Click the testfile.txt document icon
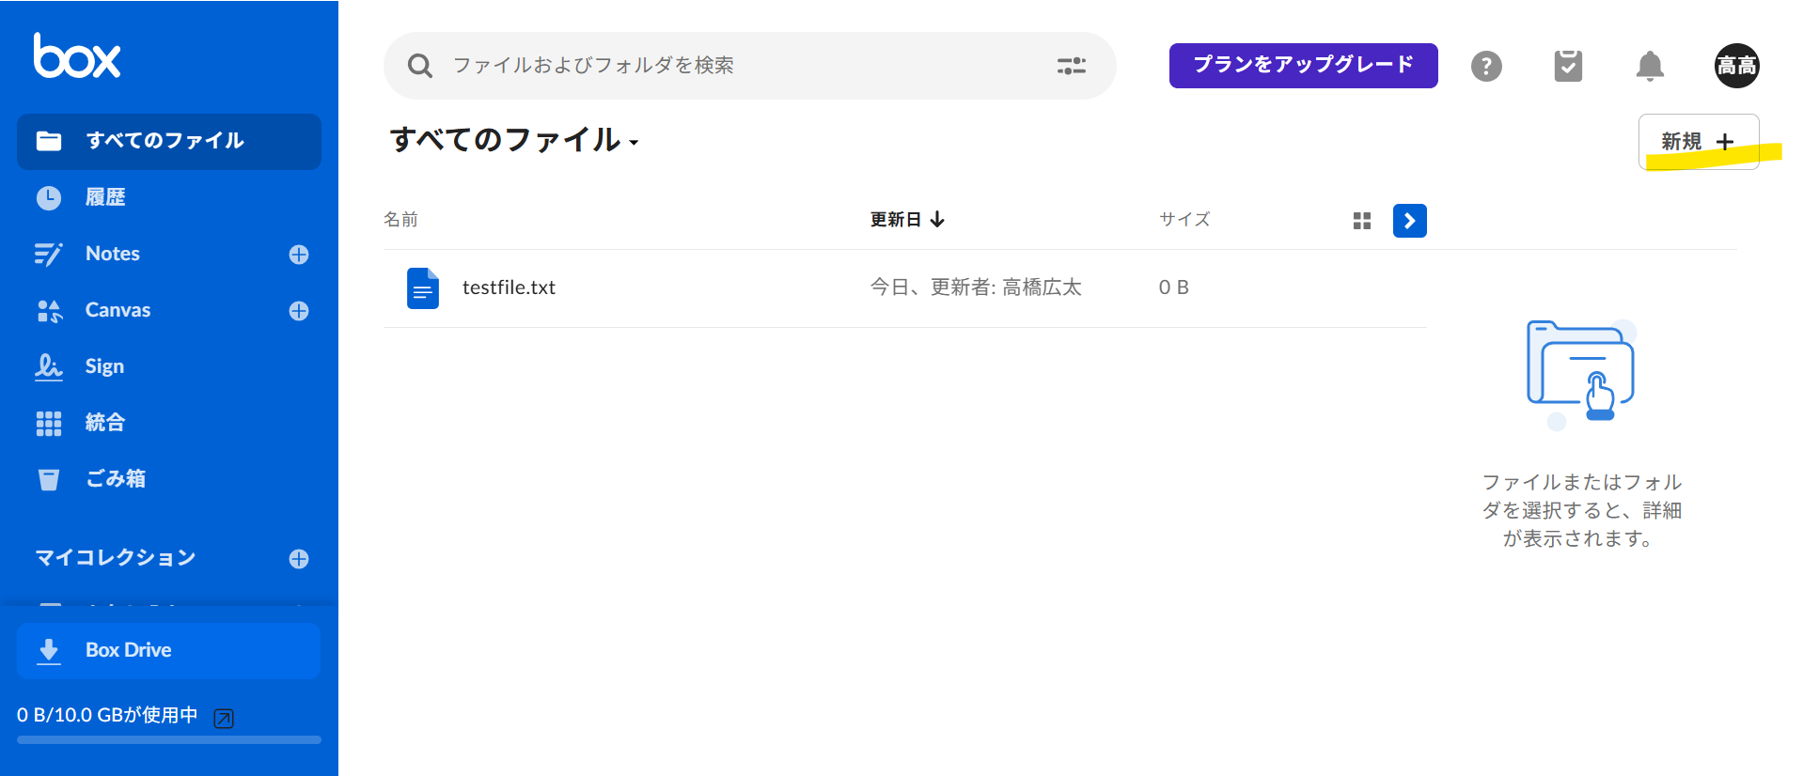The width and height of the screenshot is (1803, 776). tap(422, 288)
